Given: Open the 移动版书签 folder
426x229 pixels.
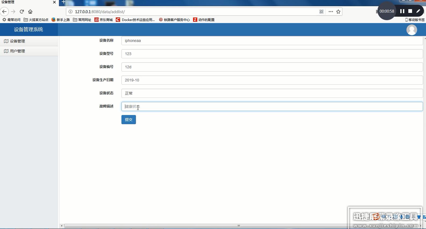Looking at the screenshot, I should (415, 20).
